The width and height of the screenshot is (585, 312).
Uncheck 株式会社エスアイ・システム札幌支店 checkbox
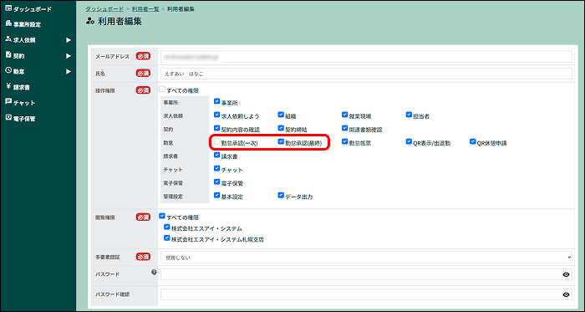166,238
